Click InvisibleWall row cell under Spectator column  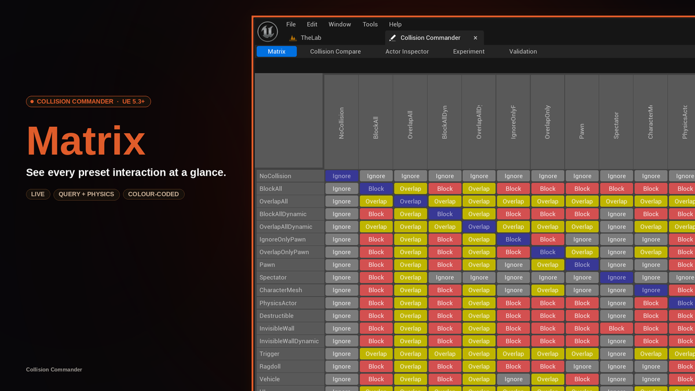(x=616, y=328)
